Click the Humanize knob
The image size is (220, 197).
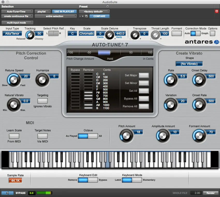[x=42, y=80]
